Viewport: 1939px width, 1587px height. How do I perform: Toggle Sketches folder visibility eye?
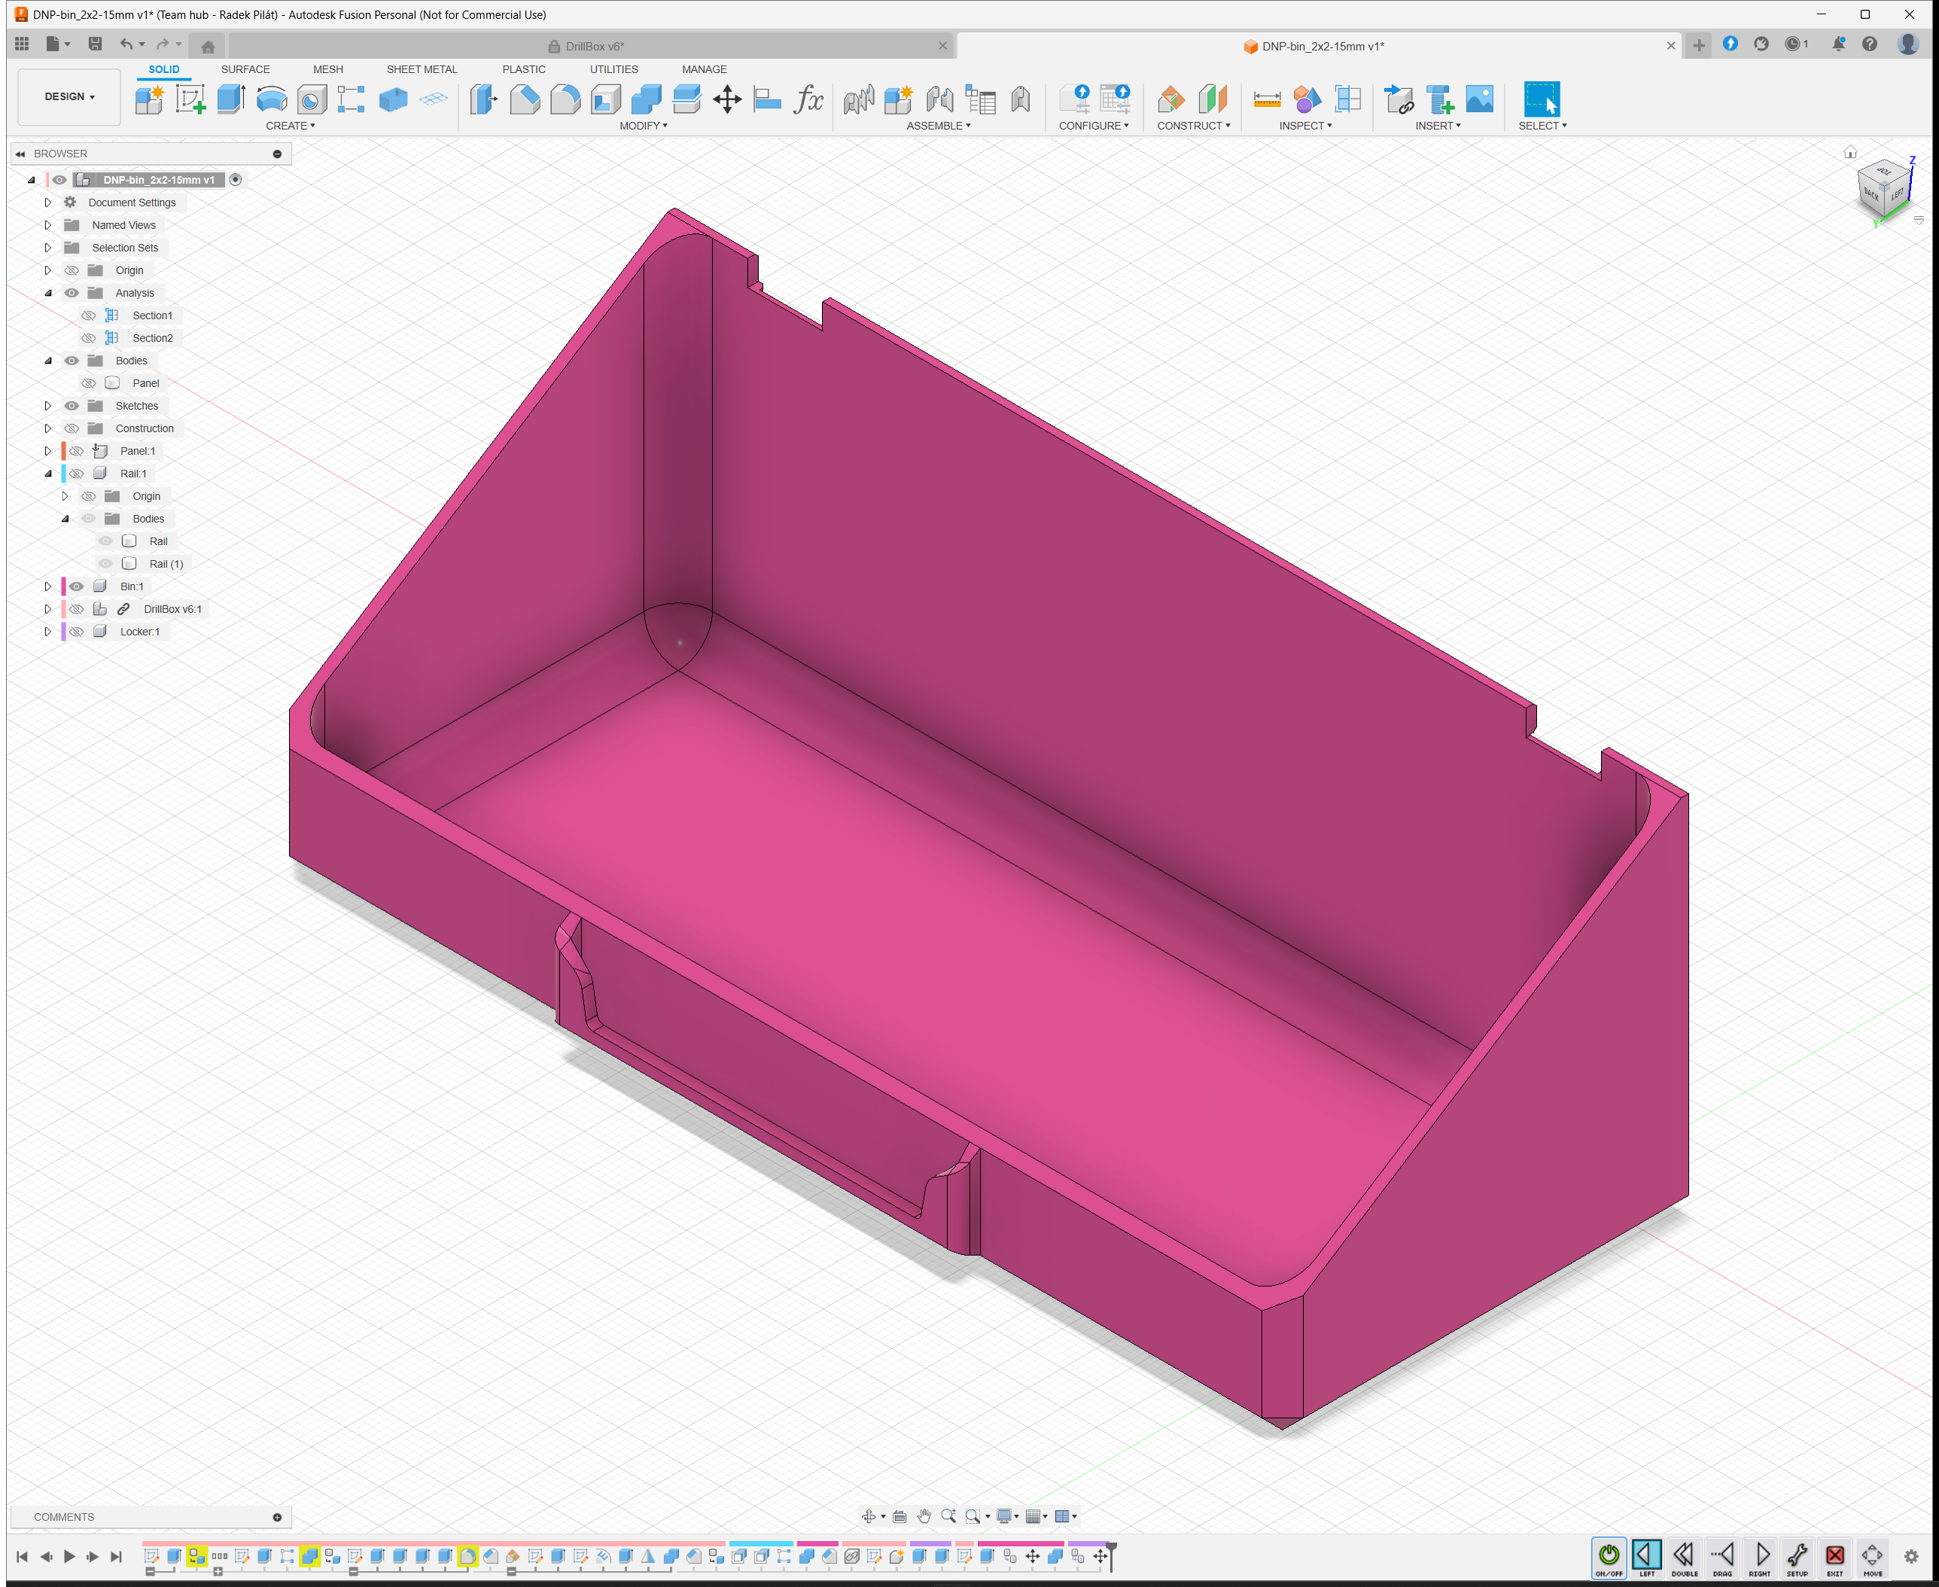(x=72, y=406)
